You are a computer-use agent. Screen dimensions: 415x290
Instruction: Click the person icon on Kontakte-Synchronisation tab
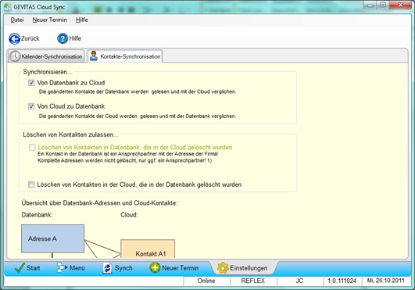click(94, 55)
